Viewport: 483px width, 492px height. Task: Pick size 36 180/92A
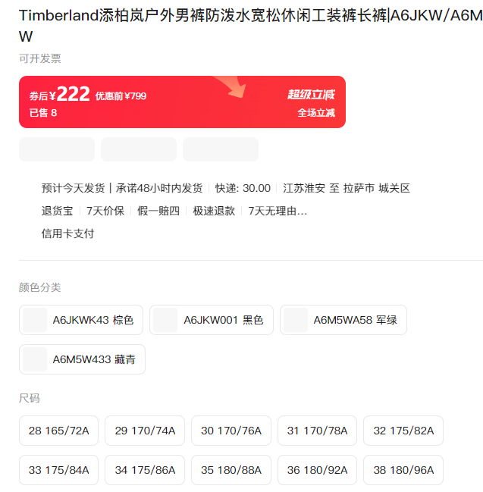tap(317, 470)
